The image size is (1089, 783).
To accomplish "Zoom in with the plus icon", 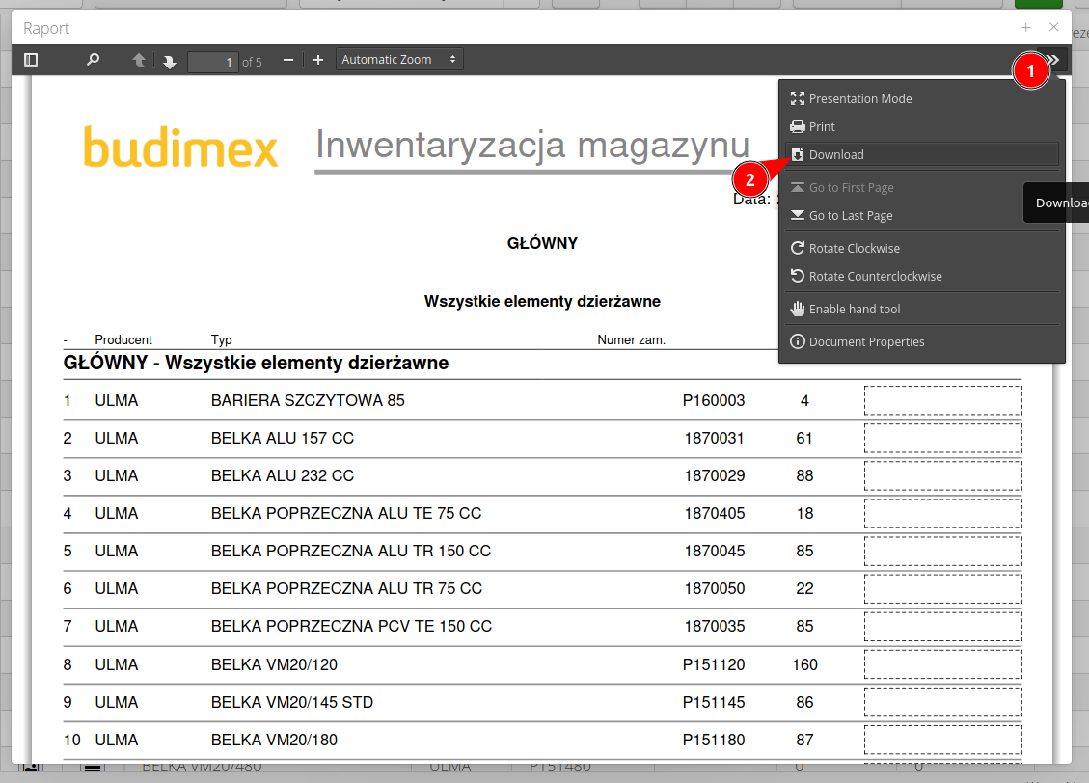I will coord(318,59).
